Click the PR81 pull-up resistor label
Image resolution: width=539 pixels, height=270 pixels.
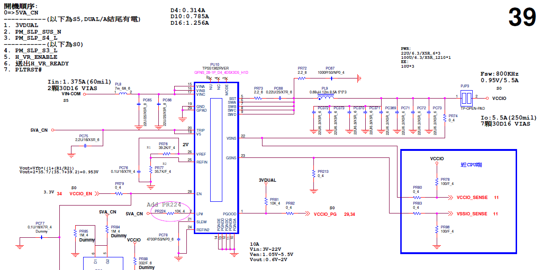click(x=274, y=199)
